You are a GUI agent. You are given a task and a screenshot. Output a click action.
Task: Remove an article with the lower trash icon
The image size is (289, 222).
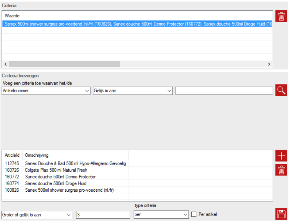(281, 170)
